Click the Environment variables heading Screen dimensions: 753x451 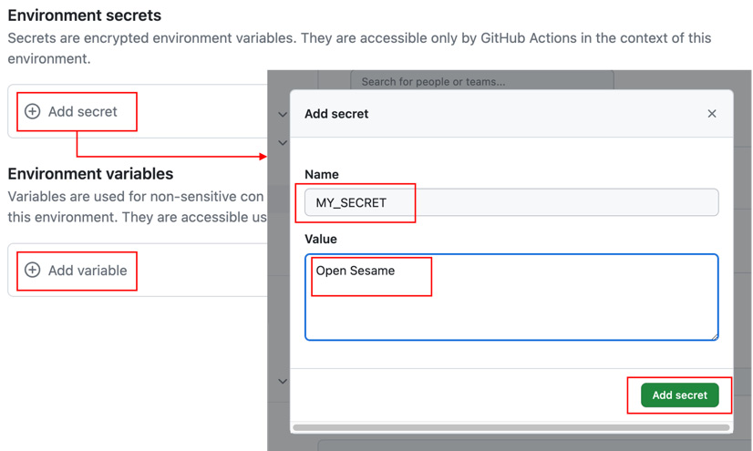pos(90,174)
